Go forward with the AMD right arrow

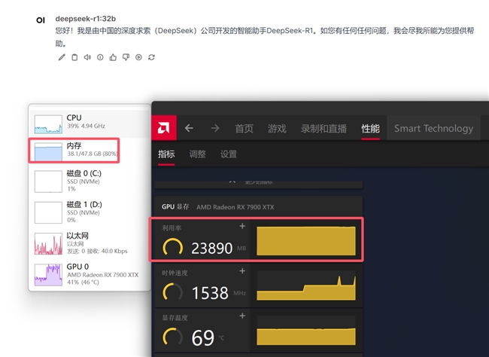(x=215, y=128)
